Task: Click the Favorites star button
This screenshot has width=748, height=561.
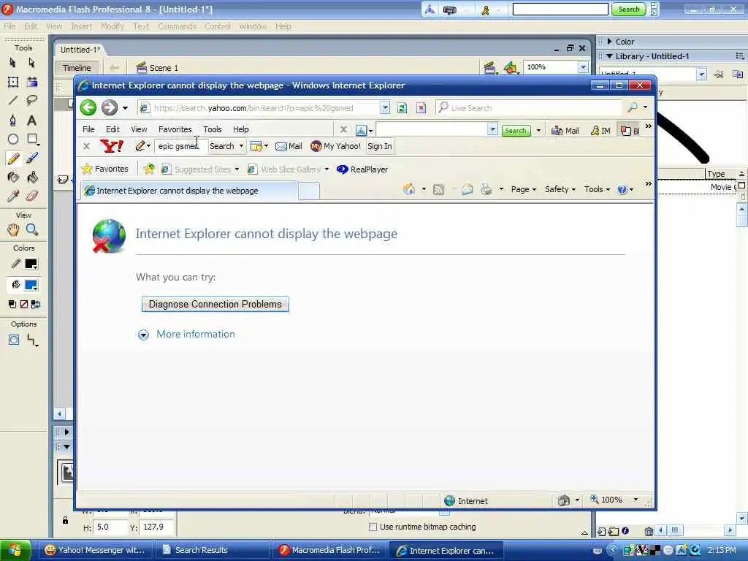Action: 105,169
